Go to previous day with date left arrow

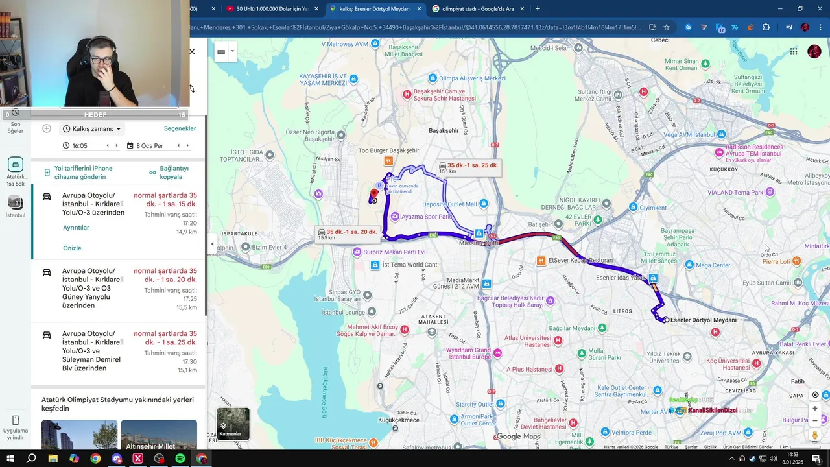178,146
